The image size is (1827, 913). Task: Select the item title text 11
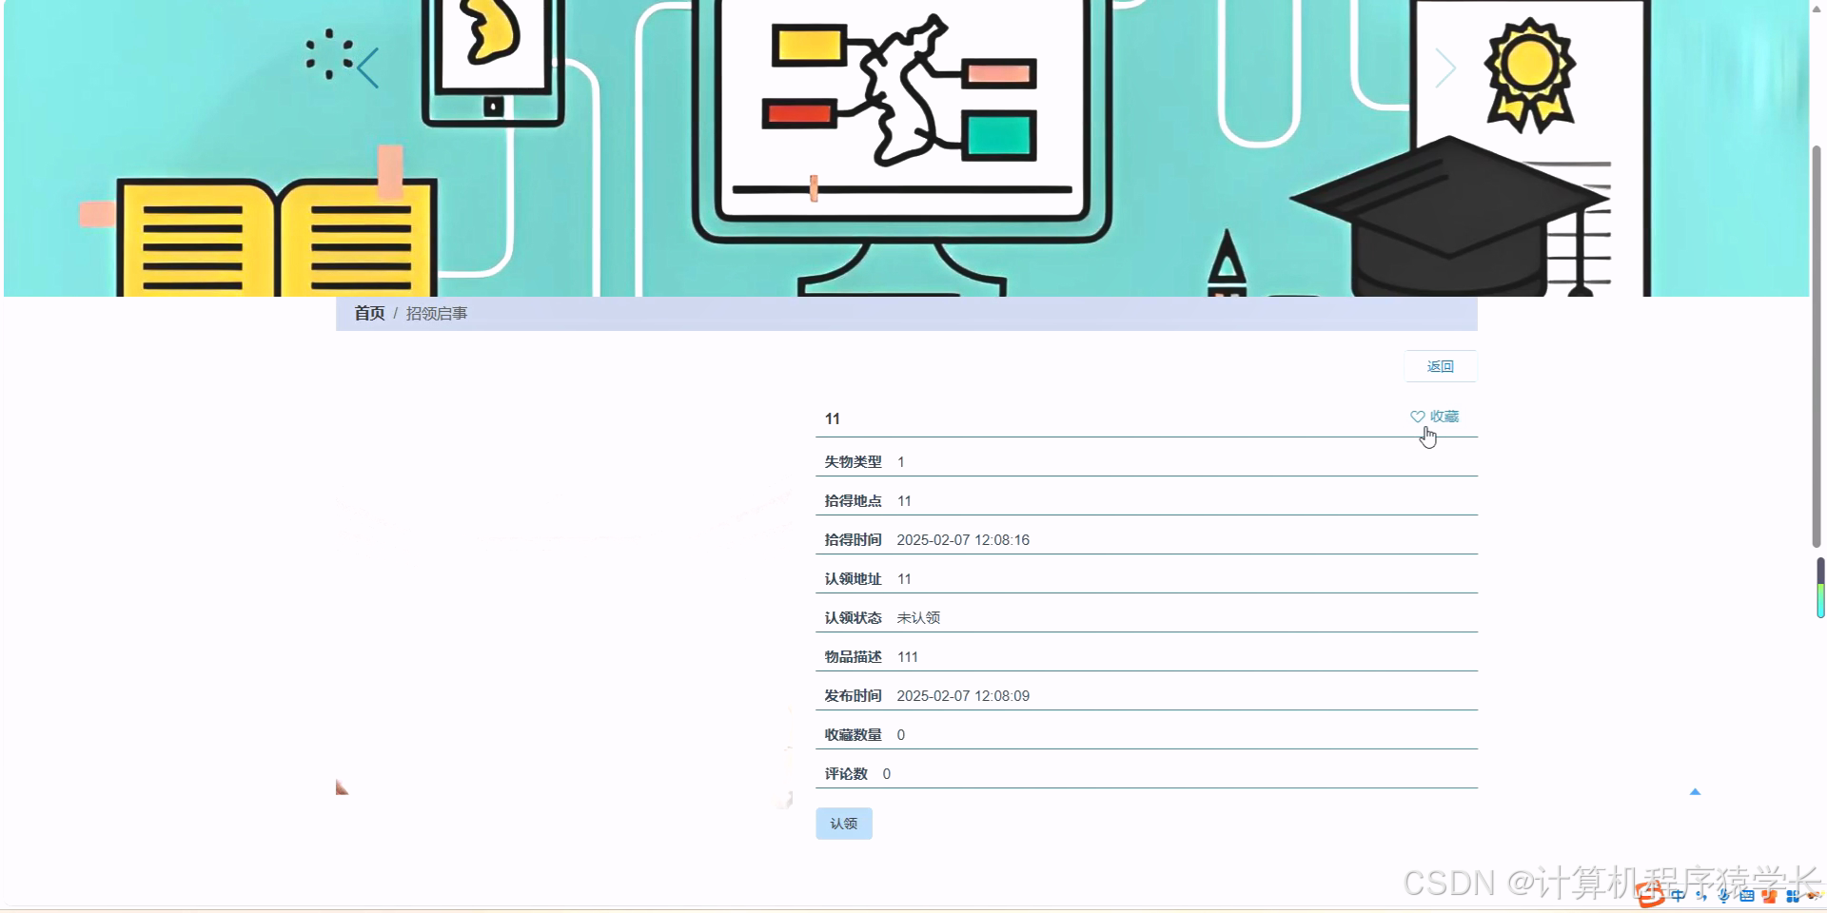[x=833, y=418]
